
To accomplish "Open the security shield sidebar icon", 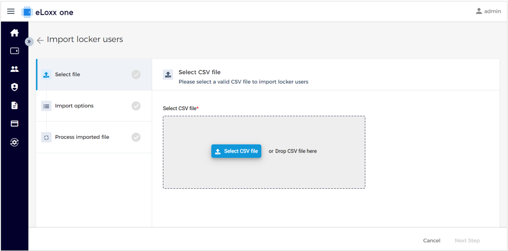I will click(x=15, y=87).
